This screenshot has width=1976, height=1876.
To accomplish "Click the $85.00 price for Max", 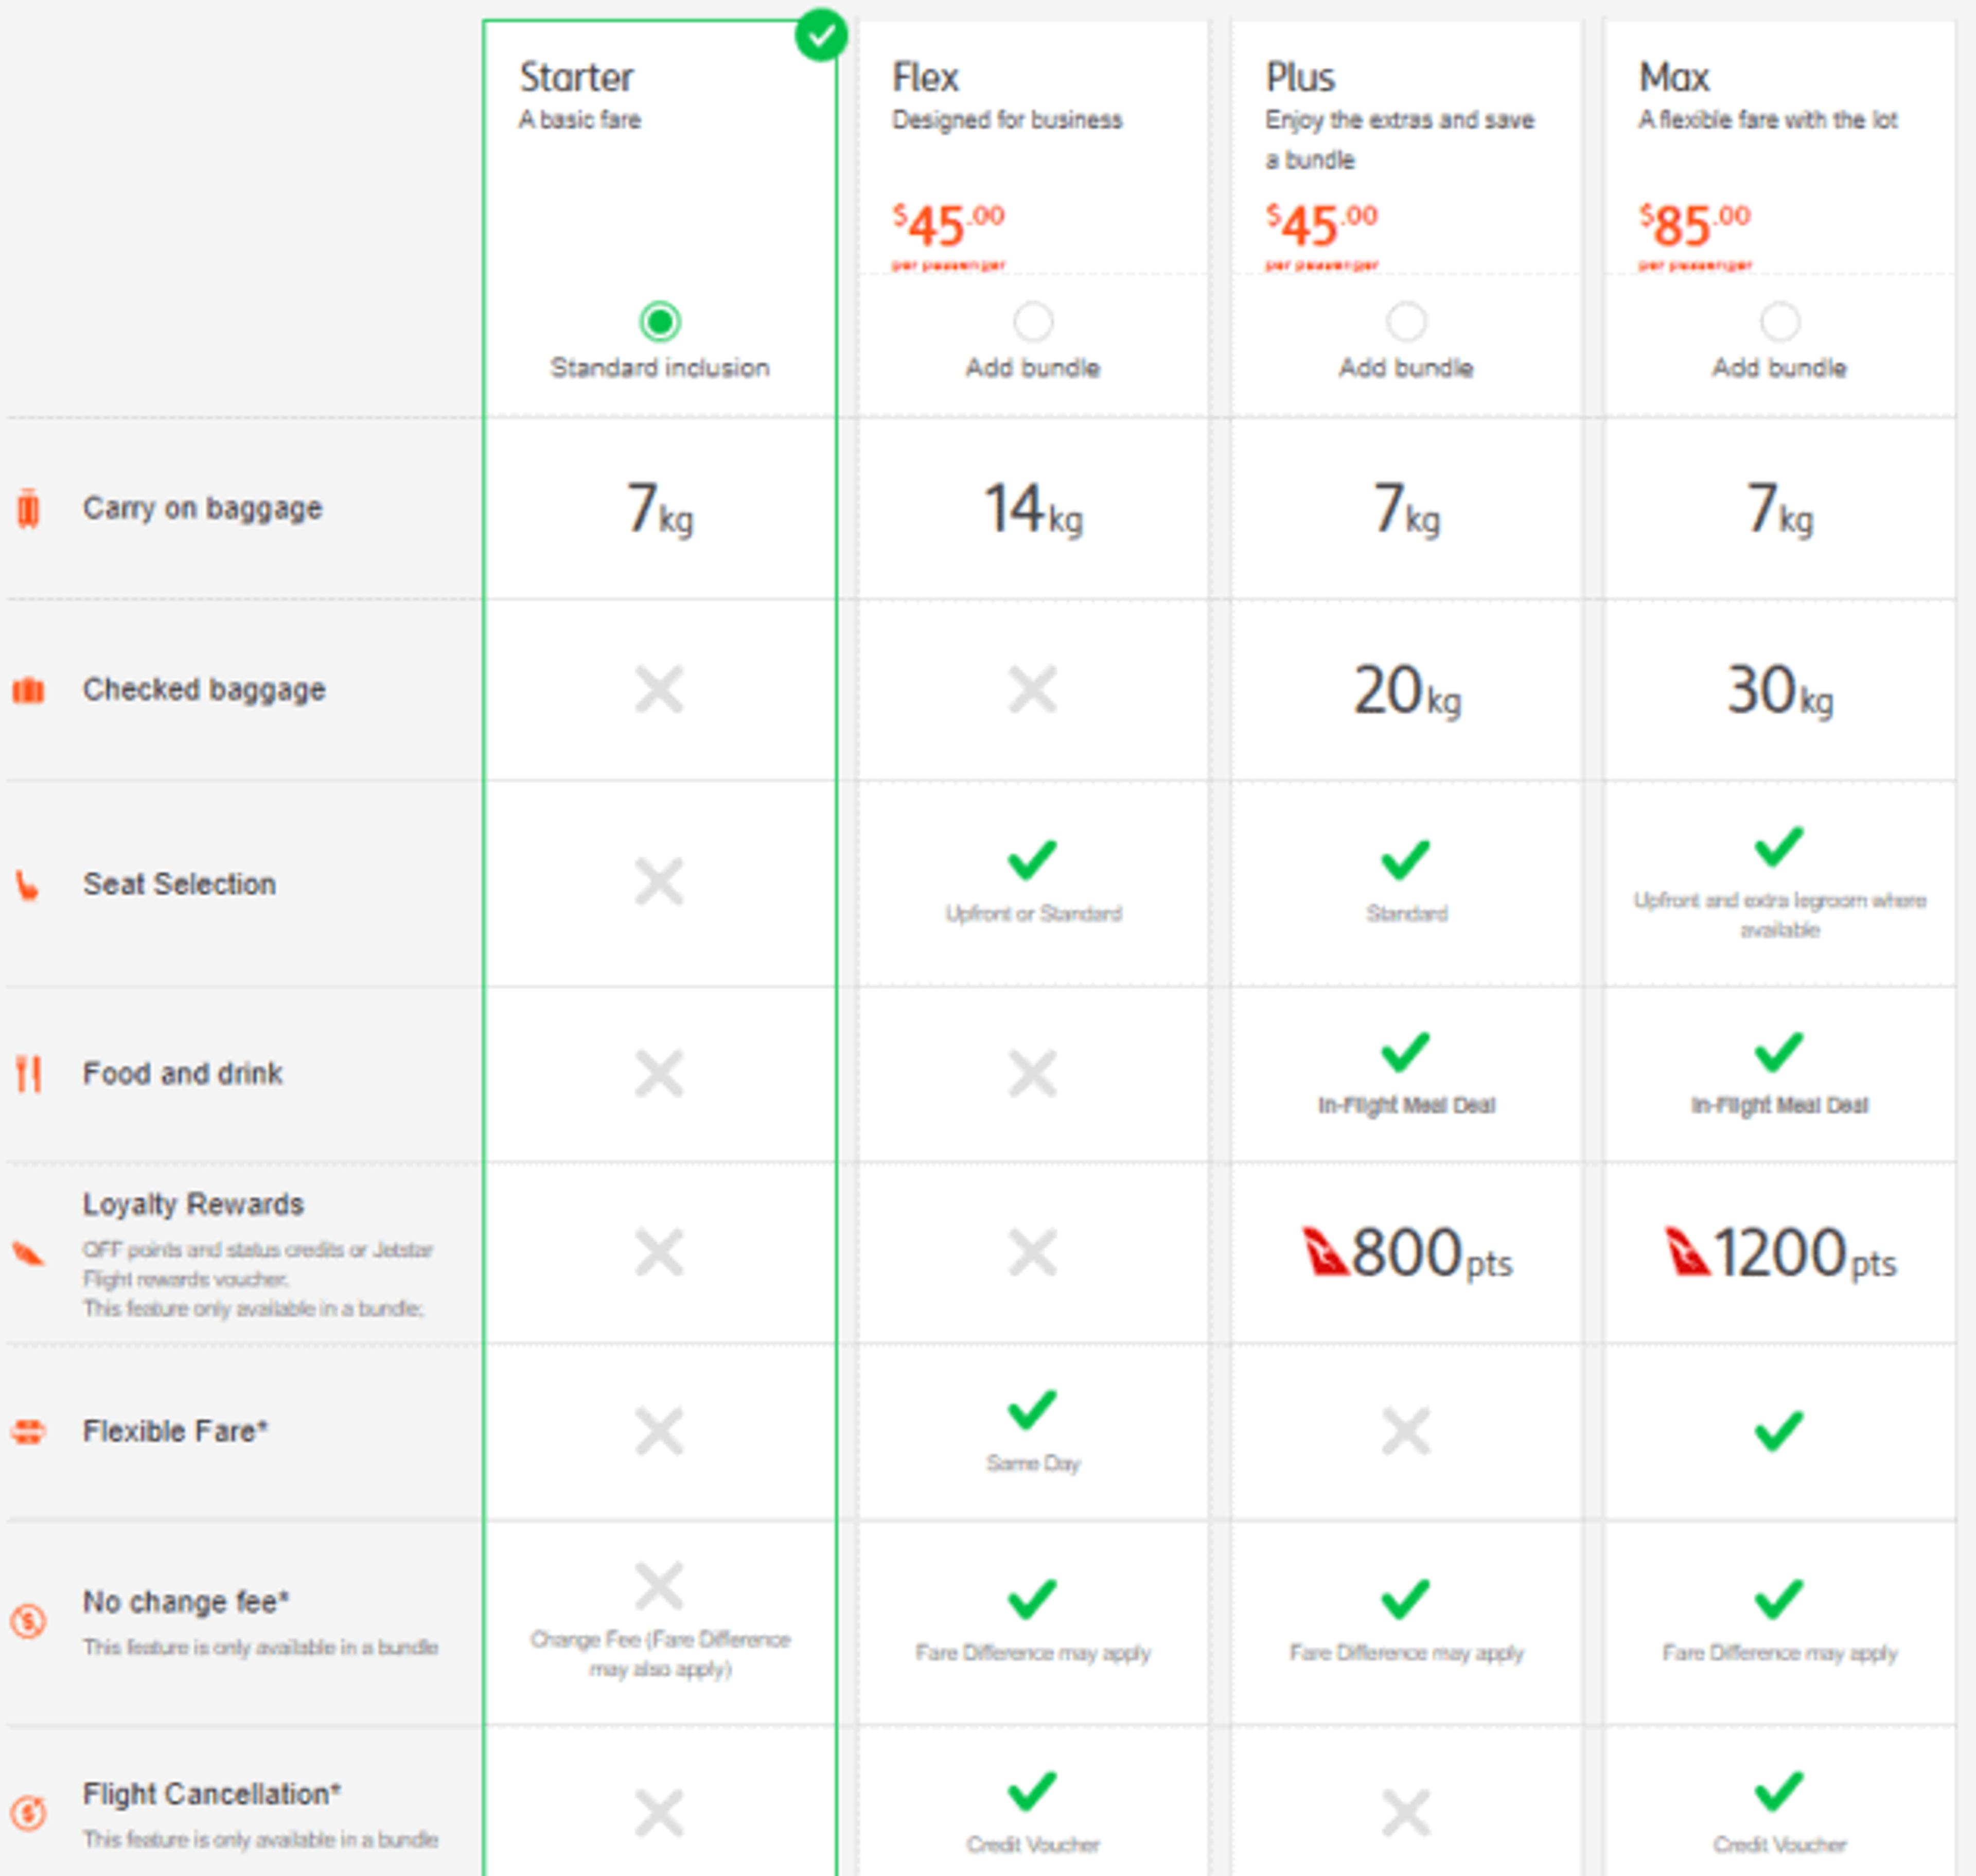I will [x=1694, y=225].
